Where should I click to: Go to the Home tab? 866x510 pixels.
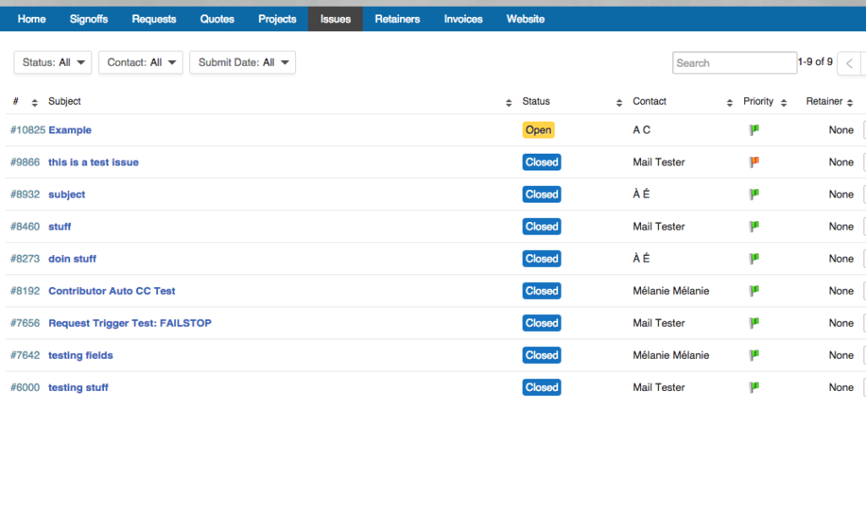click(31, 19)
